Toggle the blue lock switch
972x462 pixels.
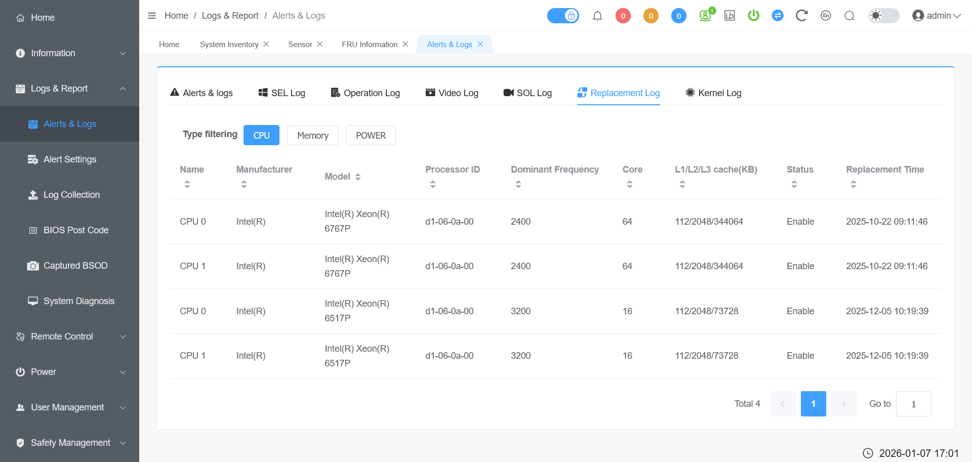pyautogui.click(x=563, y=16)
